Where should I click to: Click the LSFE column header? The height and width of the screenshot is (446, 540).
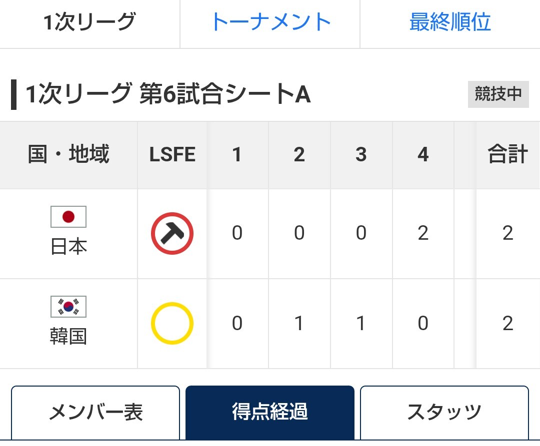click(x=172, y=155)
